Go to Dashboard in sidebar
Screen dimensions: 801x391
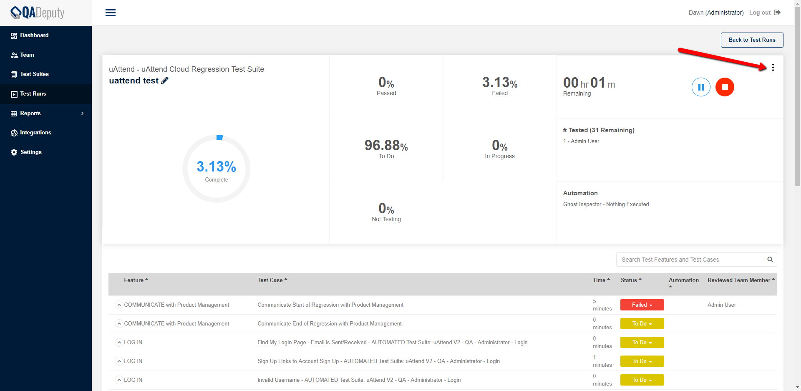pyautogui.click(x=34, y=35)
